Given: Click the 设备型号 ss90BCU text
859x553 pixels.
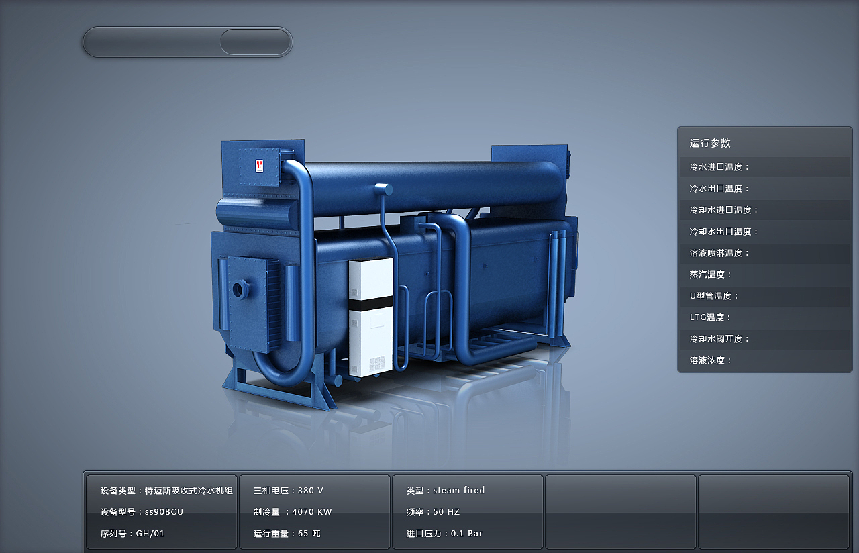Looking at the screenshot, I should coord(142,512).
